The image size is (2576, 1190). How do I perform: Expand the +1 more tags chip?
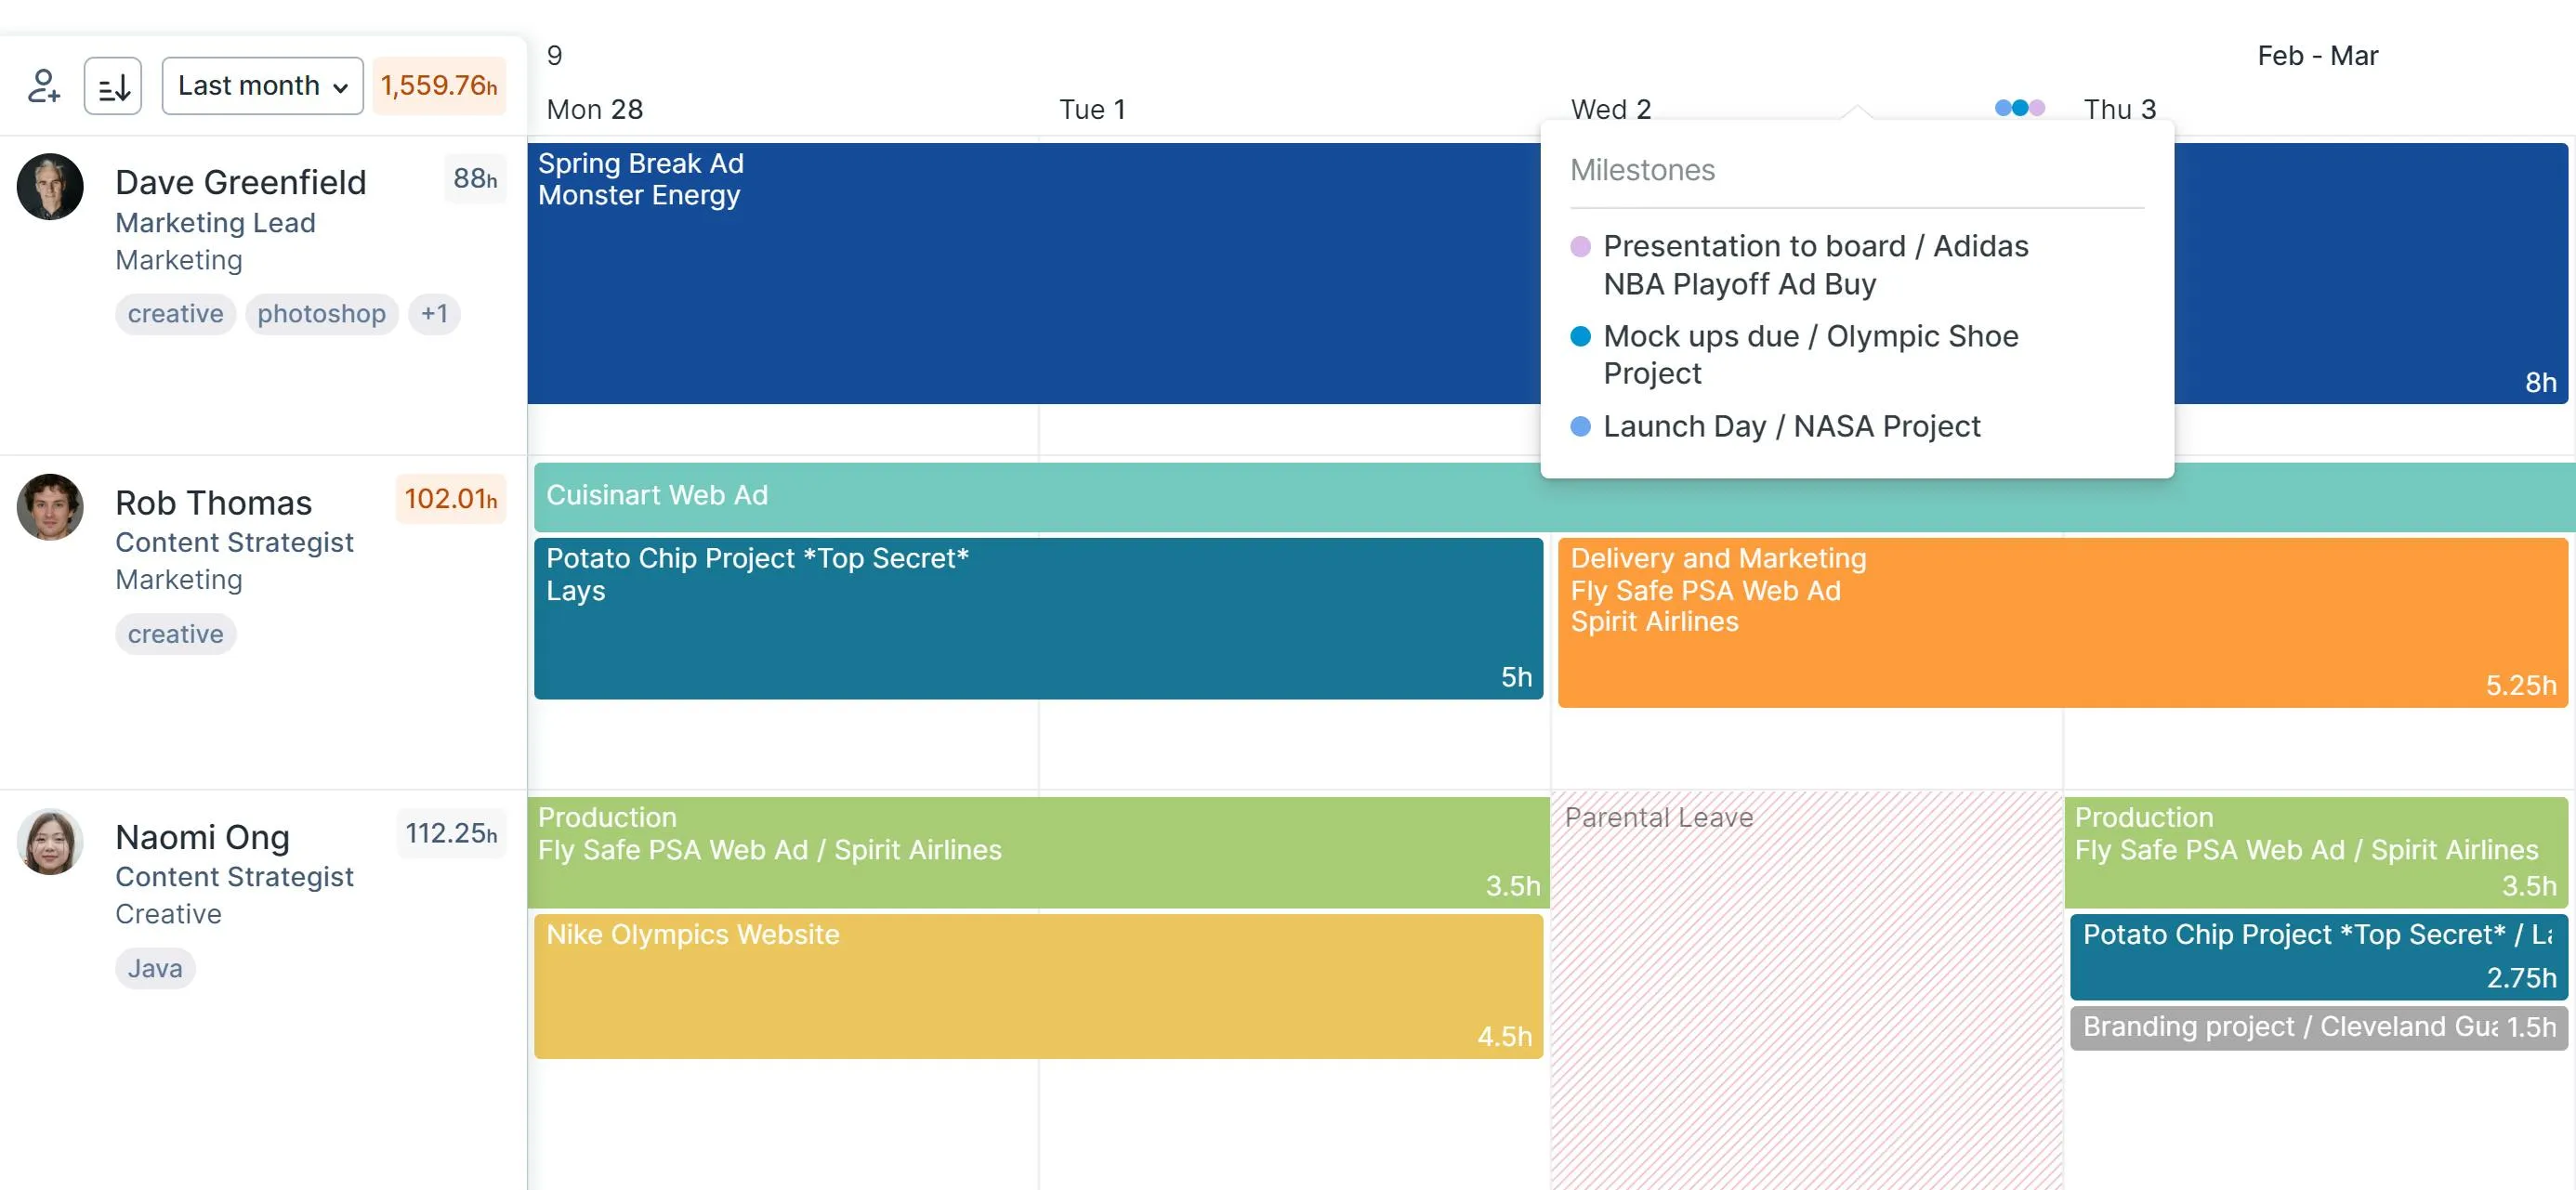(434, 314)
